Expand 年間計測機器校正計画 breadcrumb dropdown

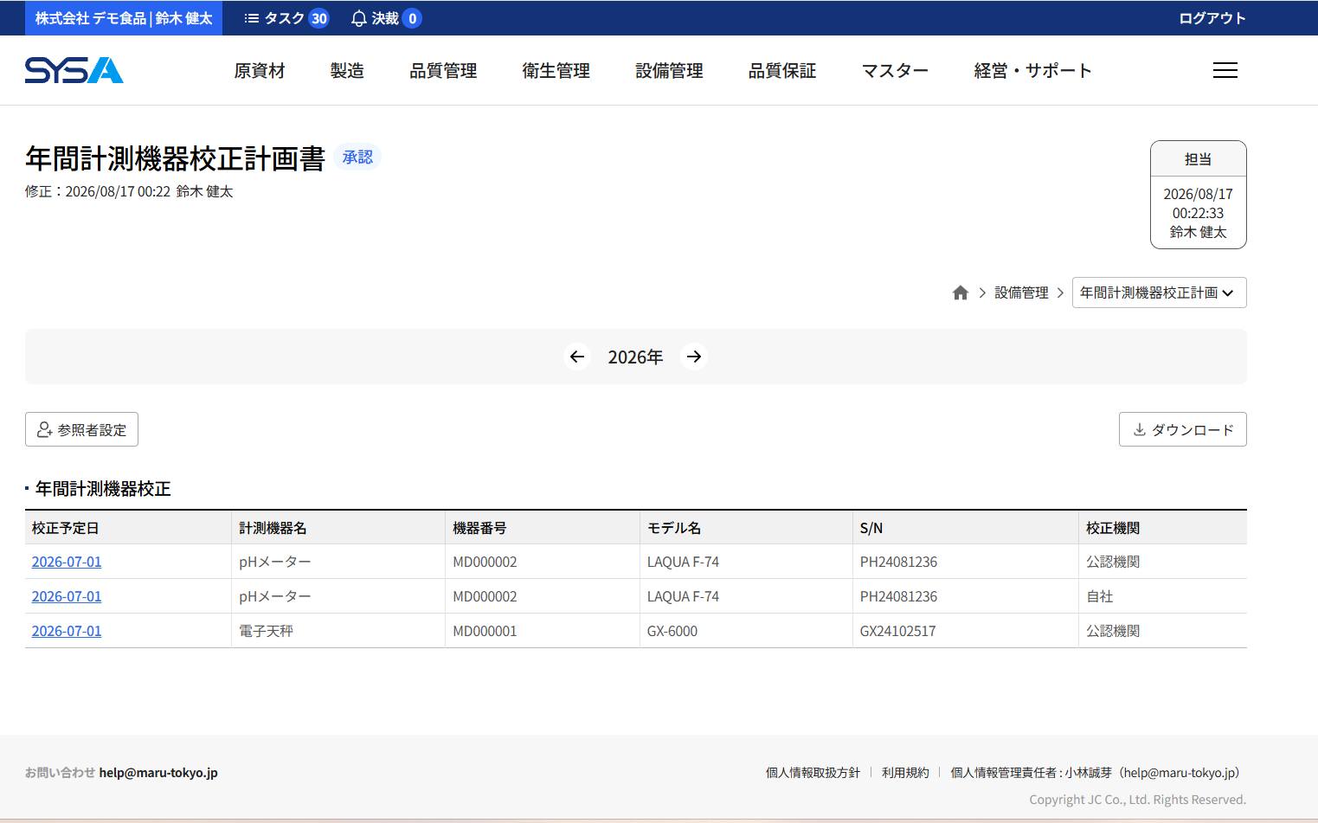point(1160,293)
